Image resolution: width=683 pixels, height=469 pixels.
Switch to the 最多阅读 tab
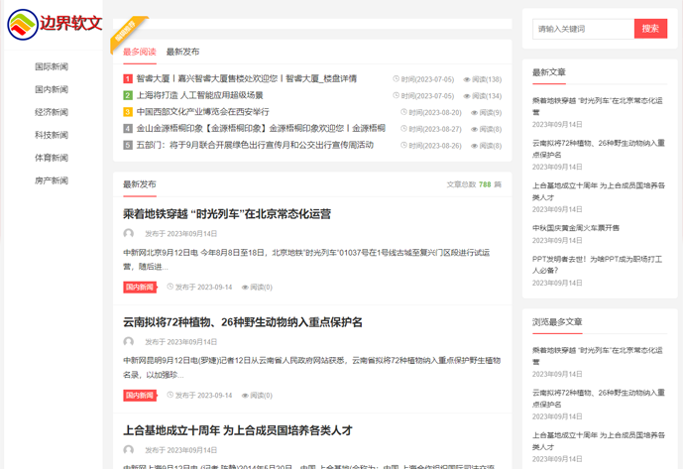click(x=140, y=52)
